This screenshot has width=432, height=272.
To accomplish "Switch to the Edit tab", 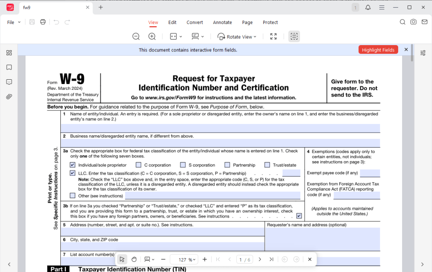I will point(173,22).
